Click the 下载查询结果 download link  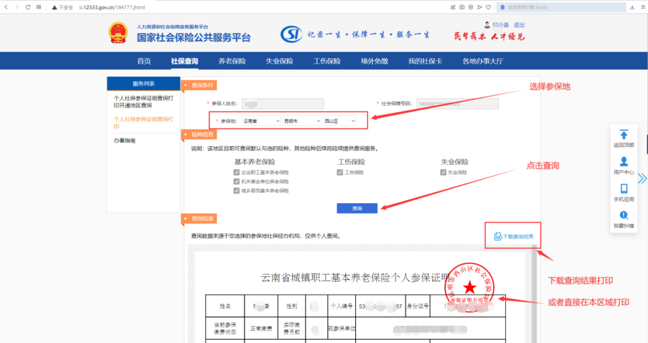click(x=514, y=237)
